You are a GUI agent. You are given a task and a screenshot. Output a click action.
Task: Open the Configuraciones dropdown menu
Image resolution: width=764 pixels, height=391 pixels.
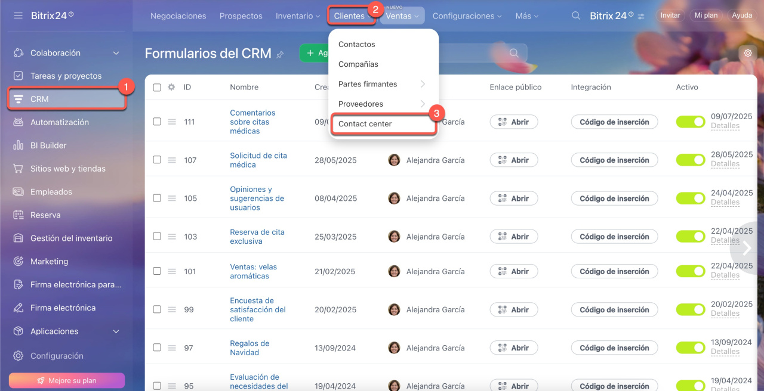(467, 16)
